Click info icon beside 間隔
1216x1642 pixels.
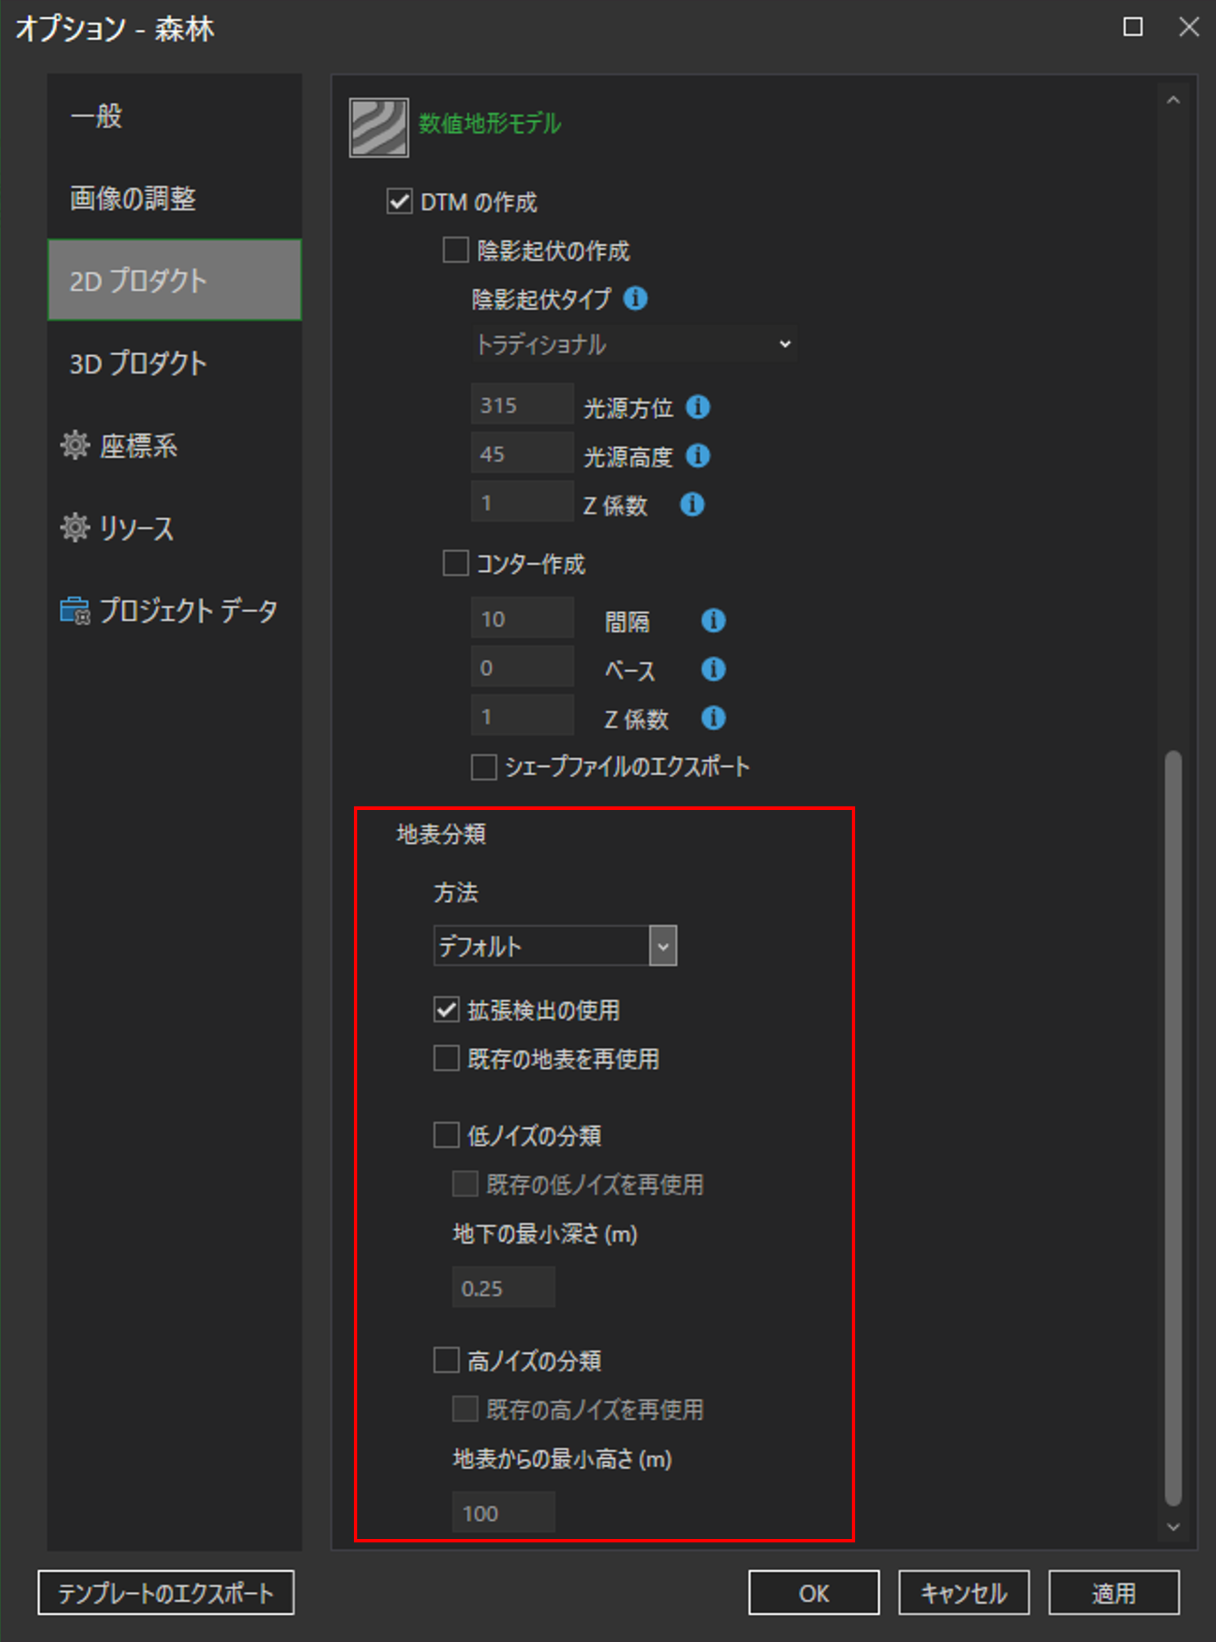pos(712,620)
